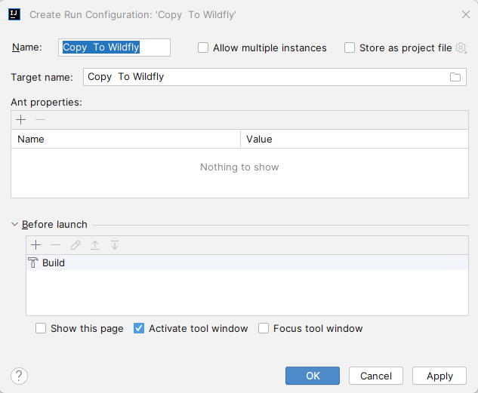Enable Allow multiple instances
The height and width of the screenshot is (393, 478).
point(203,48)
